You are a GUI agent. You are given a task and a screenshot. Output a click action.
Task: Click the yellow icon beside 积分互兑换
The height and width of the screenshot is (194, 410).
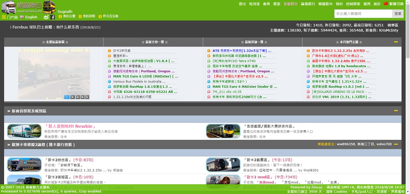click(100, 16)
